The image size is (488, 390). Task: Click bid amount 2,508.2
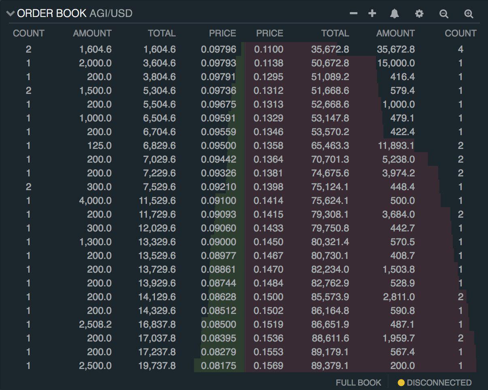click(x=95, y=324)
